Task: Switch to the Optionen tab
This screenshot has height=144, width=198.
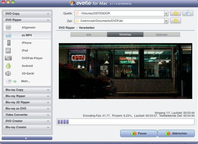Action: click(x=162, y=35)
